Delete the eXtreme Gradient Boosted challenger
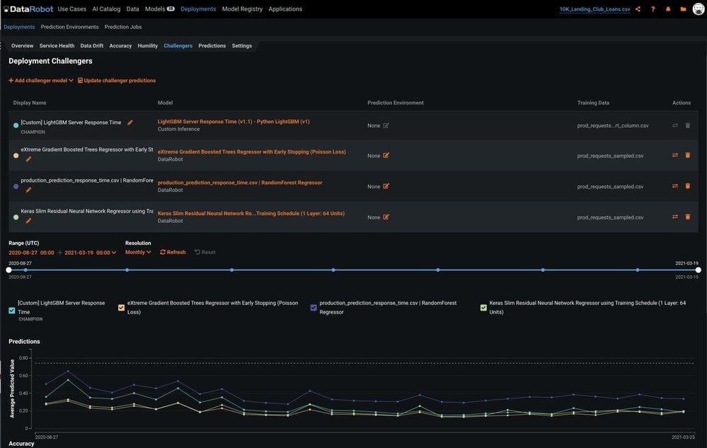Viewport: 707px width, 448px height. (x=688, y=155)
